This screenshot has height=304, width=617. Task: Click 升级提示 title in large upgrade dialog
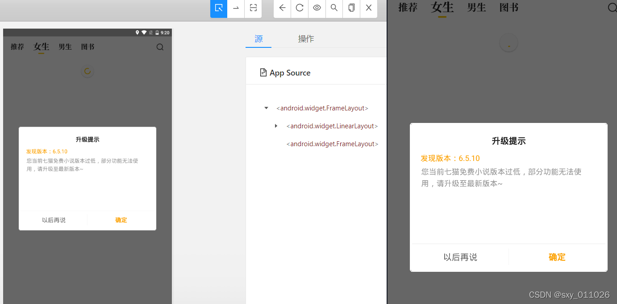(509, 141)
